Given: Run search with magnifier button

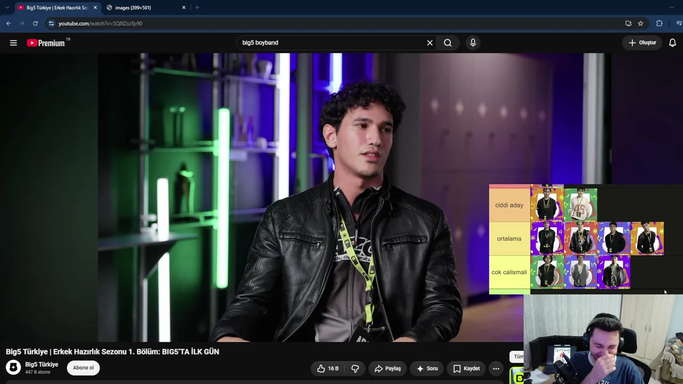Looking at the screenshot, I should coord(448,43).
